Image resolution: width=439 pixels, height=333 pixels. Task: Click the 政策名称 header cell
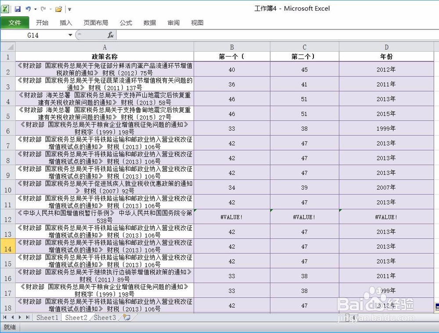click(x=104, y=57)
